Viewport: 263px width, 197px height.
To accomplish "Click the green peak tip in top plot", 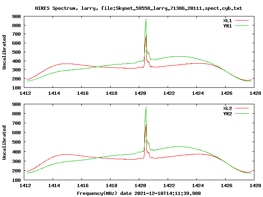I will point(146,19).
